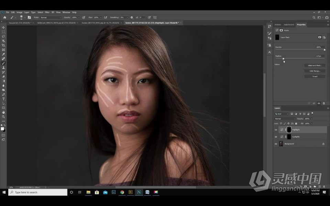
Task: Enable airbrush-style build-up effect
Action: pos(106,18)
